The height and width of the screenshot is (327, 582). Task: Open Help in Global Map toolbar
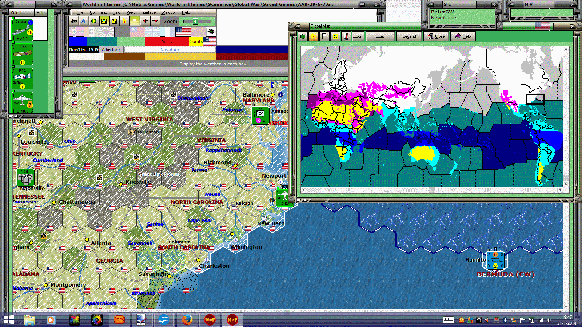[463, 36]
